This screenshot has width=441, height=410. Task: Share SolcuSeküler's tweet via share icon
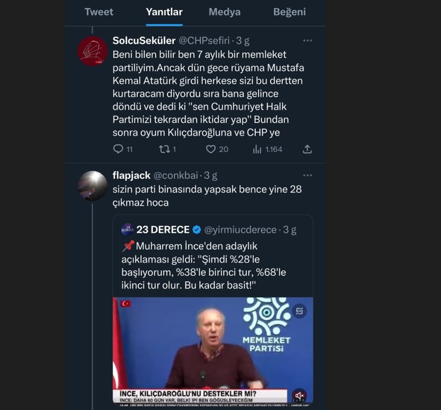coord(307,149)
